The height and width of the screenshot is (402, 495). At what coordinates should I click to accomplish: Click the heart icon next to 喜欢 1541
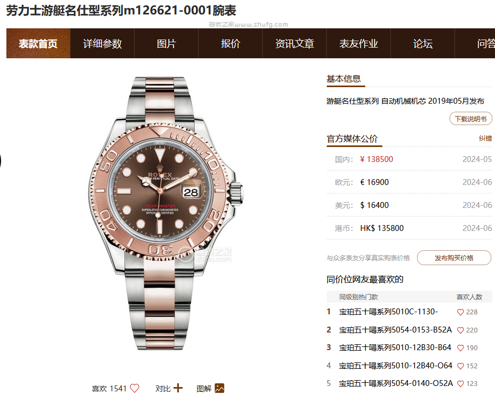[135, 388]
